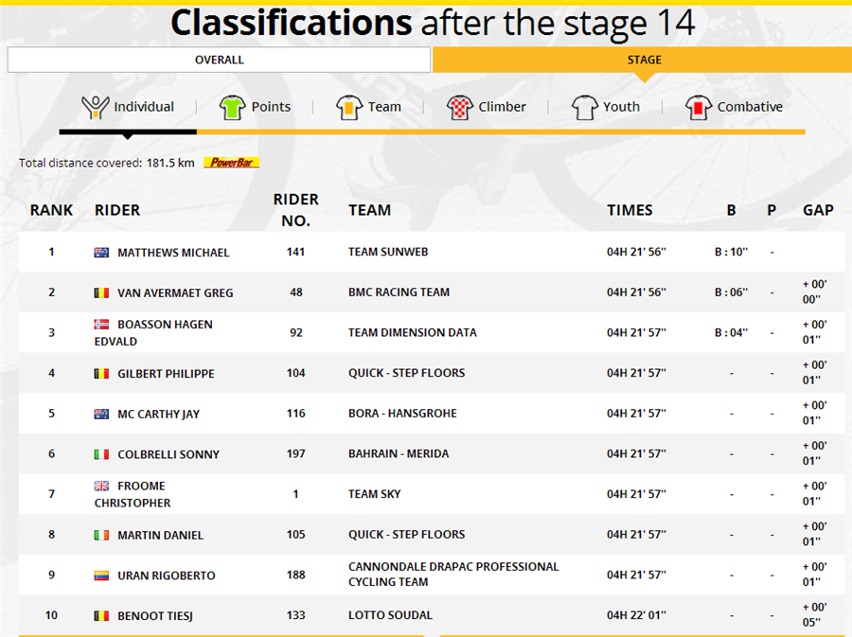Open the white Youth jersey icon
This screenshot has height=637, width=852.
pos(585,107)
